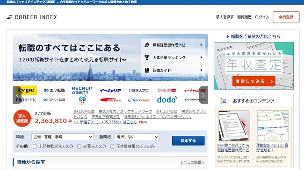Screen dimensions: 304x170
Task: Open 求人を探す in top navigation
Action: [x=224, y=17]
